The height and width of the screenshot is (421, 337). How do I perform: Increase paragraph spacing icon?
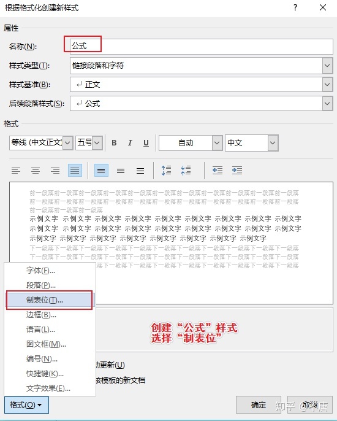[x=166, y=170]
